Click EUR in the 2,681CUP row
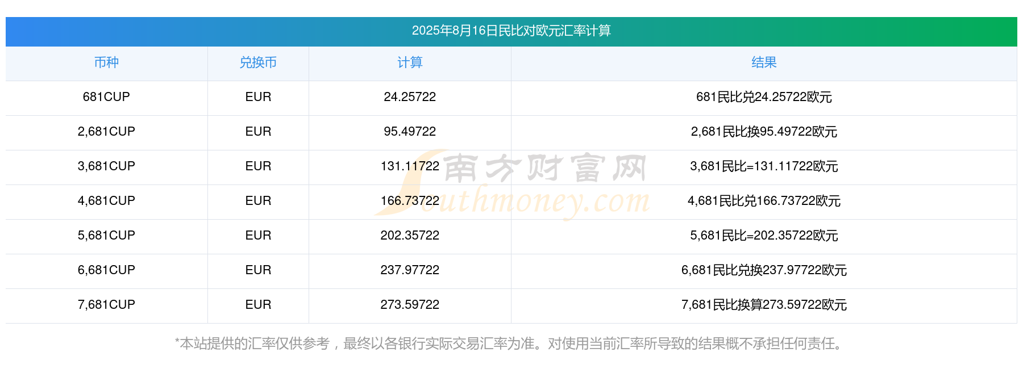This screenshot has height=369, width=1023. click(258, 132)
